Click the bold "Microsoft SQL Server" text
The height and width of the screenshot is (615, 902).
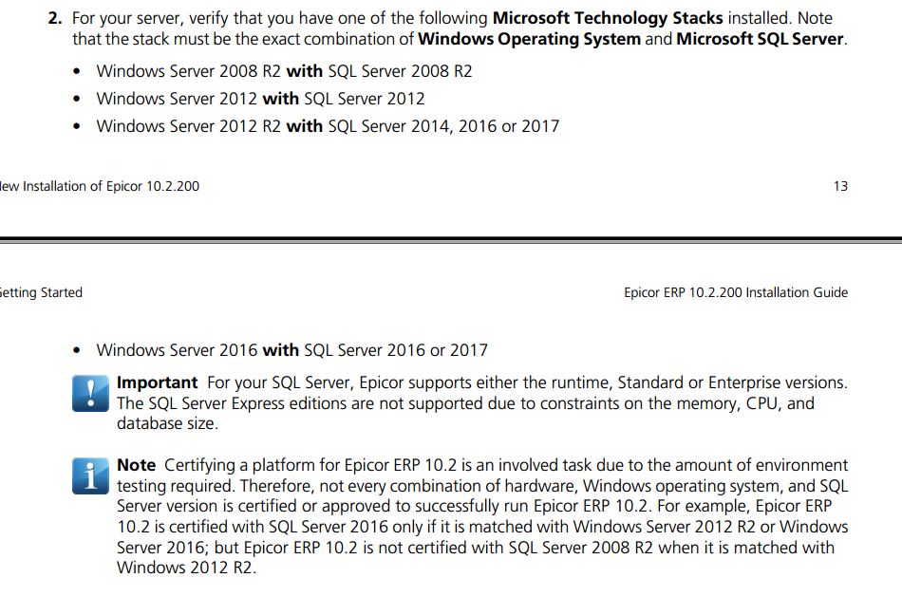click(760, 39)
